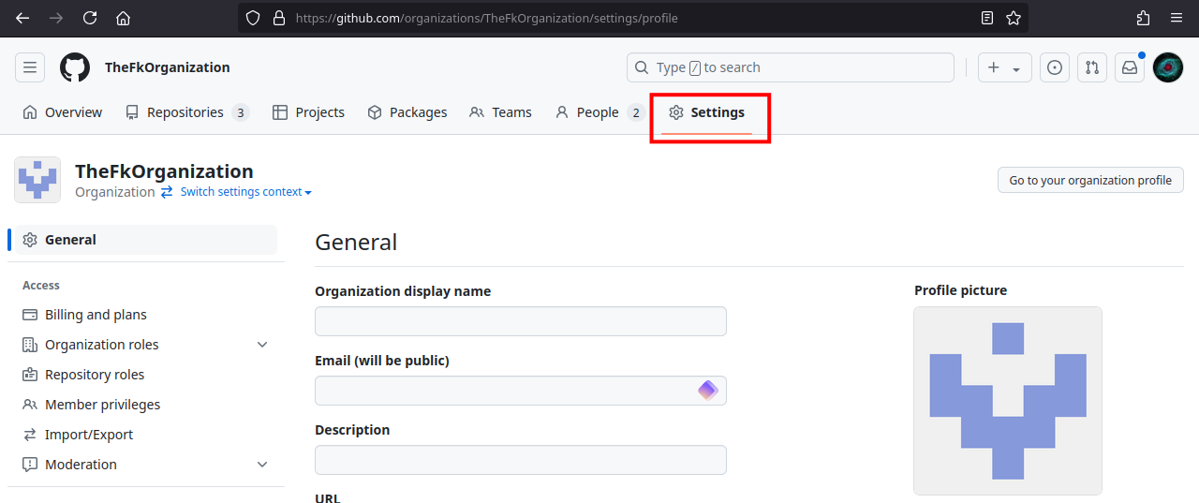Click the browser back arrow
The height and width of the screenshot is (503, 1199).
[x=22, y=18]
